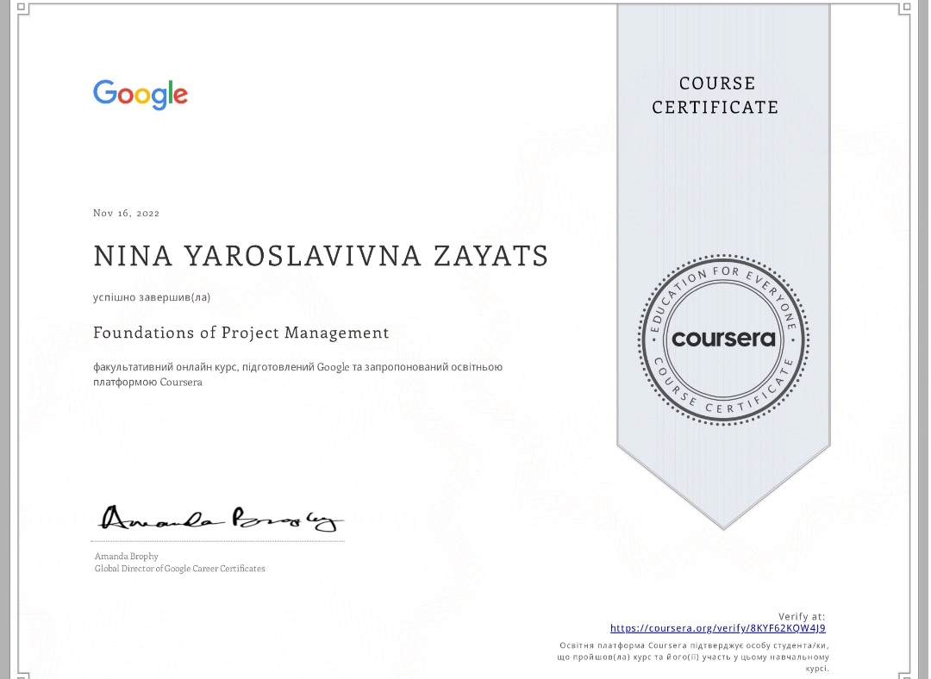
Task: Select 'Global Director of Google Career Certificates'
Action: pos(180,569)
